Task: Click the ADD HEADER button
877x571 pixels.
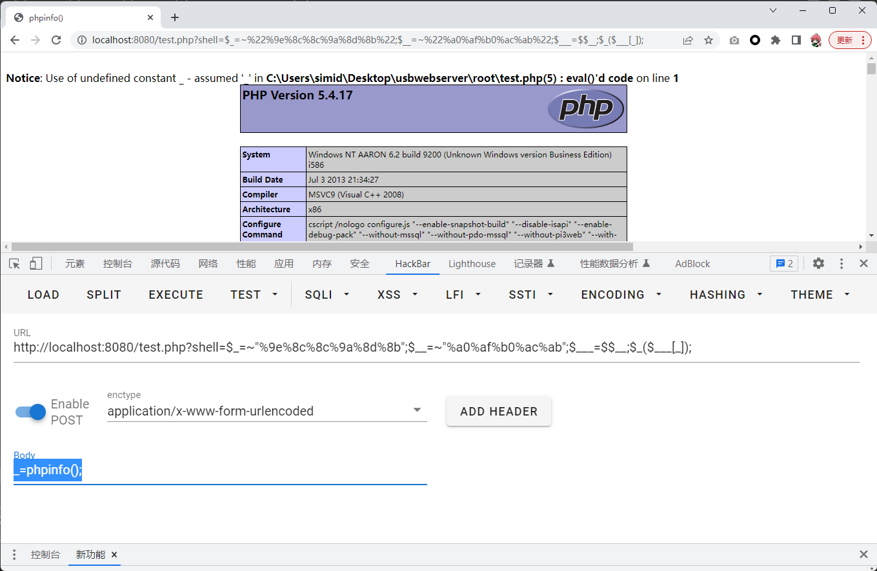Action: pyautogui.click(x=498, y=412)
